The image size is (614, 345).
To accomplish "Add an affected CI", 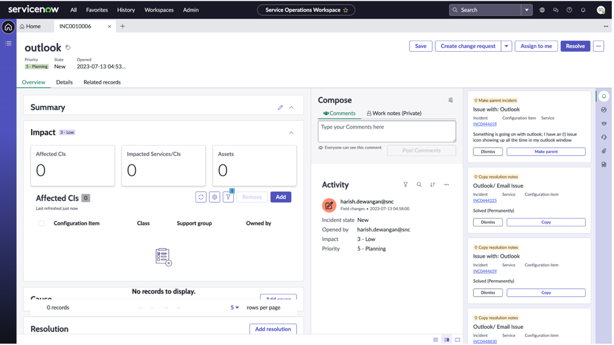I will [281, 197].
